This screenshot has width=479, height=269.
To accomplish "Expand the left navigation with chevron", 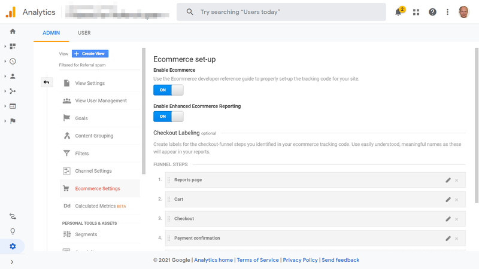I will (12, 262).
